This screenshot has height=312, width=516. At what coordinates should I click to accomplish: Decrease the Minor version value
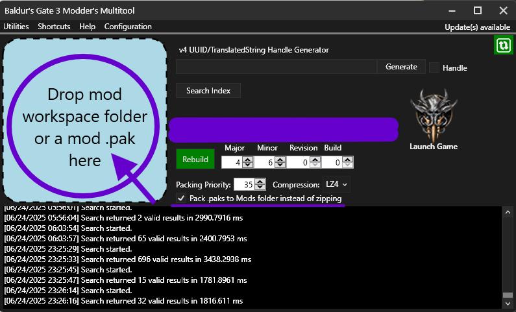coord(280,165)
